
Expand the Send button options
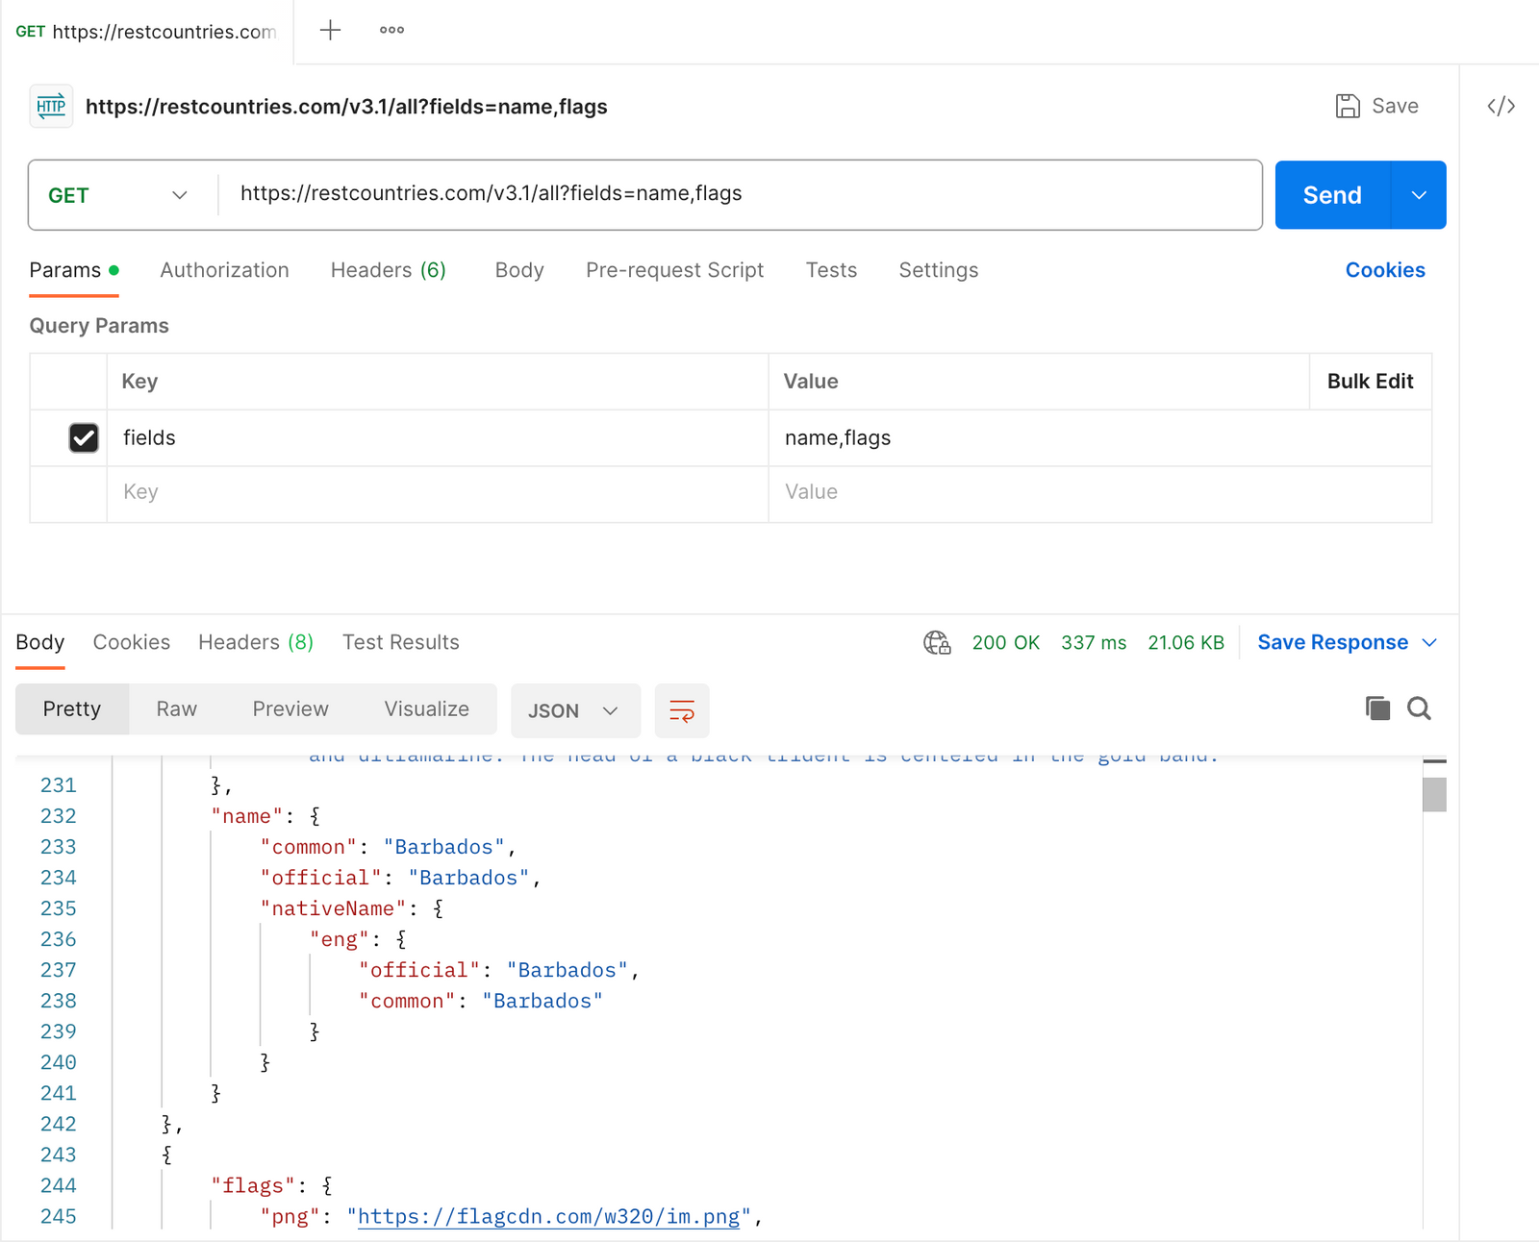pos(1419,195)
